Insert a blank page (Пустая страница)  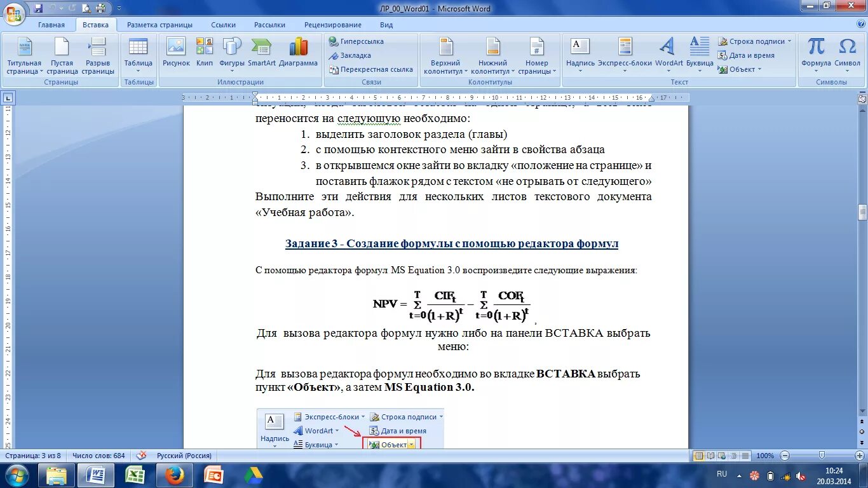pyautogui.click(x=62, y=56)
